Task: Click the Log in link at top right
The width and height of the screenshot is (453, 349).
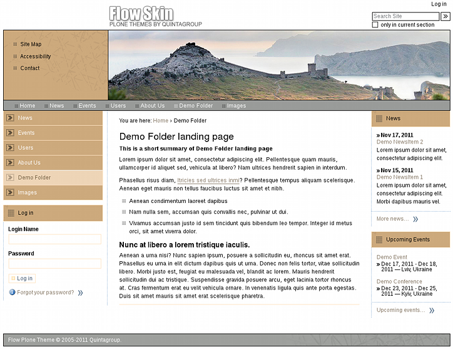Action: click(x=439, y=4)
